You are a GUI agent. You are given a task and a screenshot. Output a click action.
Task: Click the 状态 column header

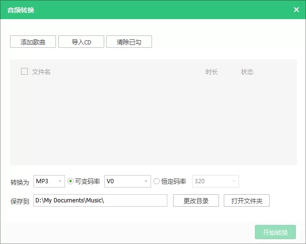point(247,72)
